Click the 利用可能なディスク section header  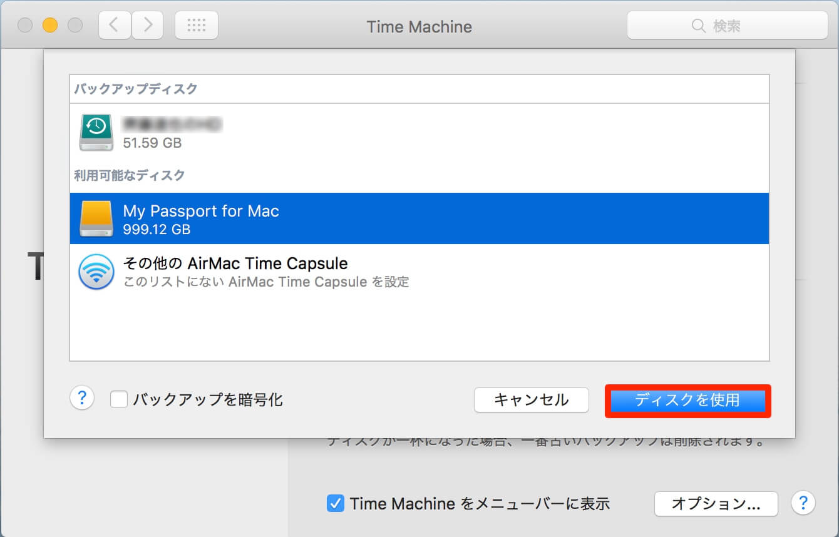point(130,175)
